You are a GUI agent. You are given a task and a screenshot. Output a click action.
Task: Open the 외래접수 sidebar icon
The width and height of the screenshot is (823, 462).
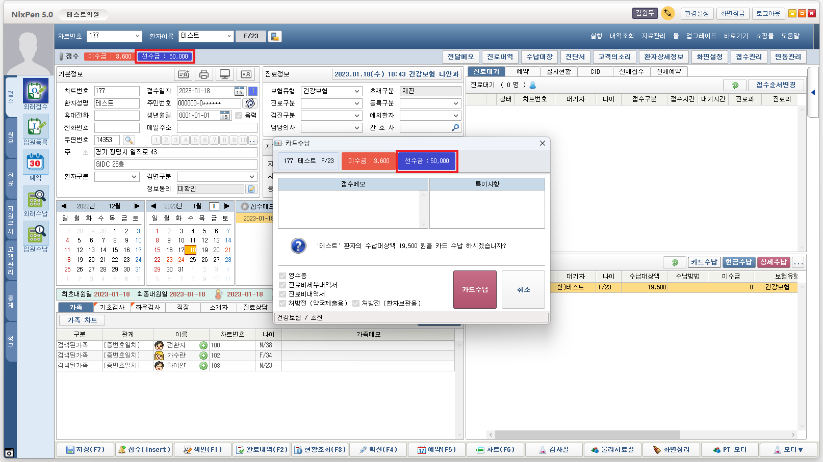(35, 92)
